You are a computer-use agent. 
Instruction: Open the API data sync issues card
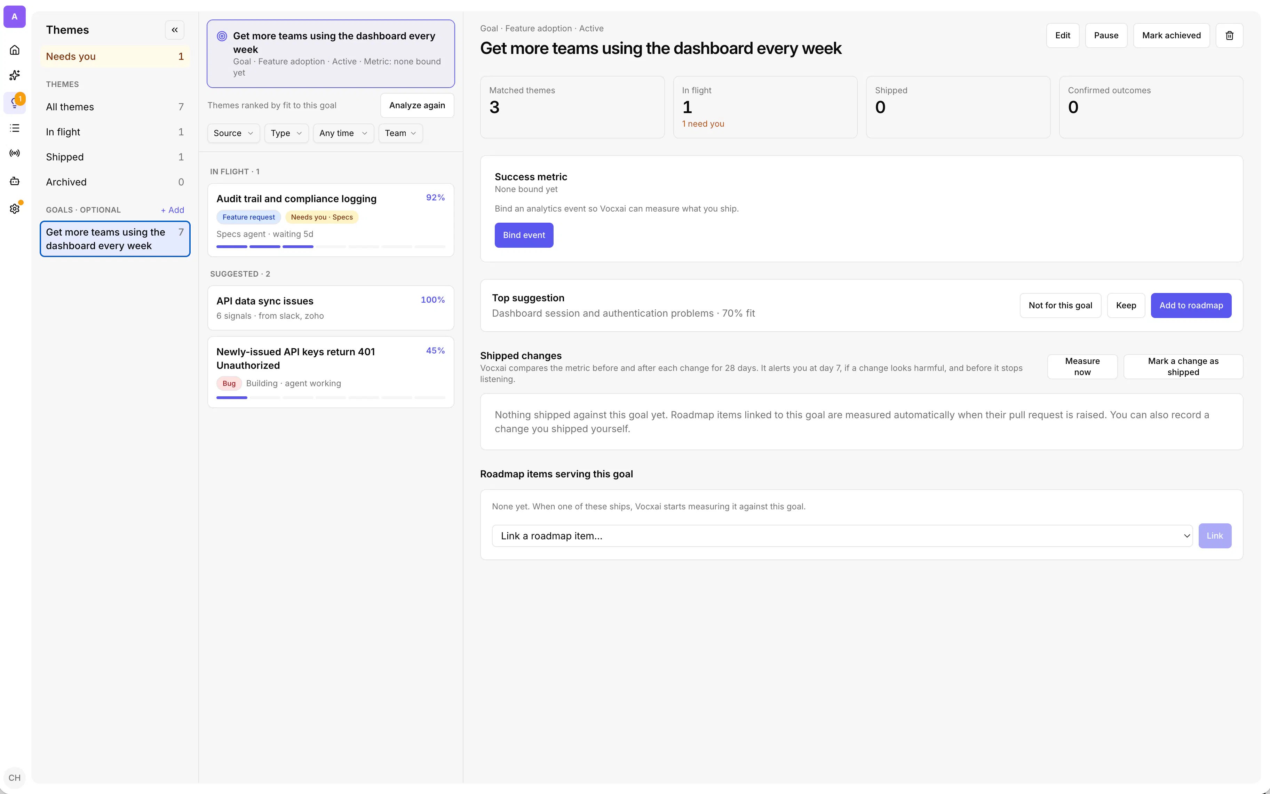click(x=331, y=308)
